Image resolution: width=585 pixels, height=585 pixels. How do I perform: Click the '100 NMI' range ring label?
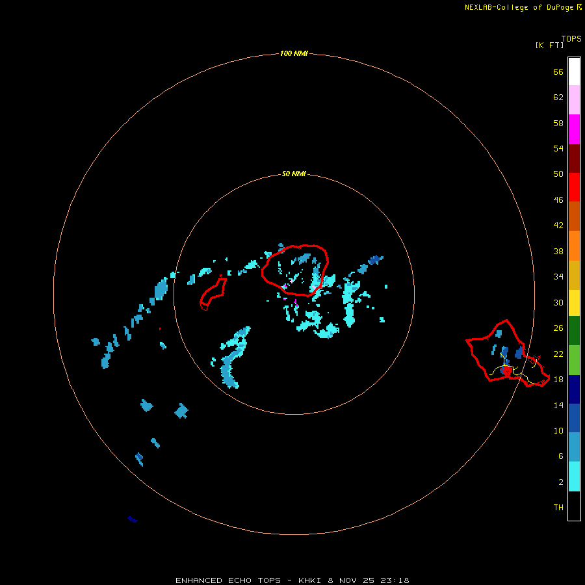pos(294,53)
